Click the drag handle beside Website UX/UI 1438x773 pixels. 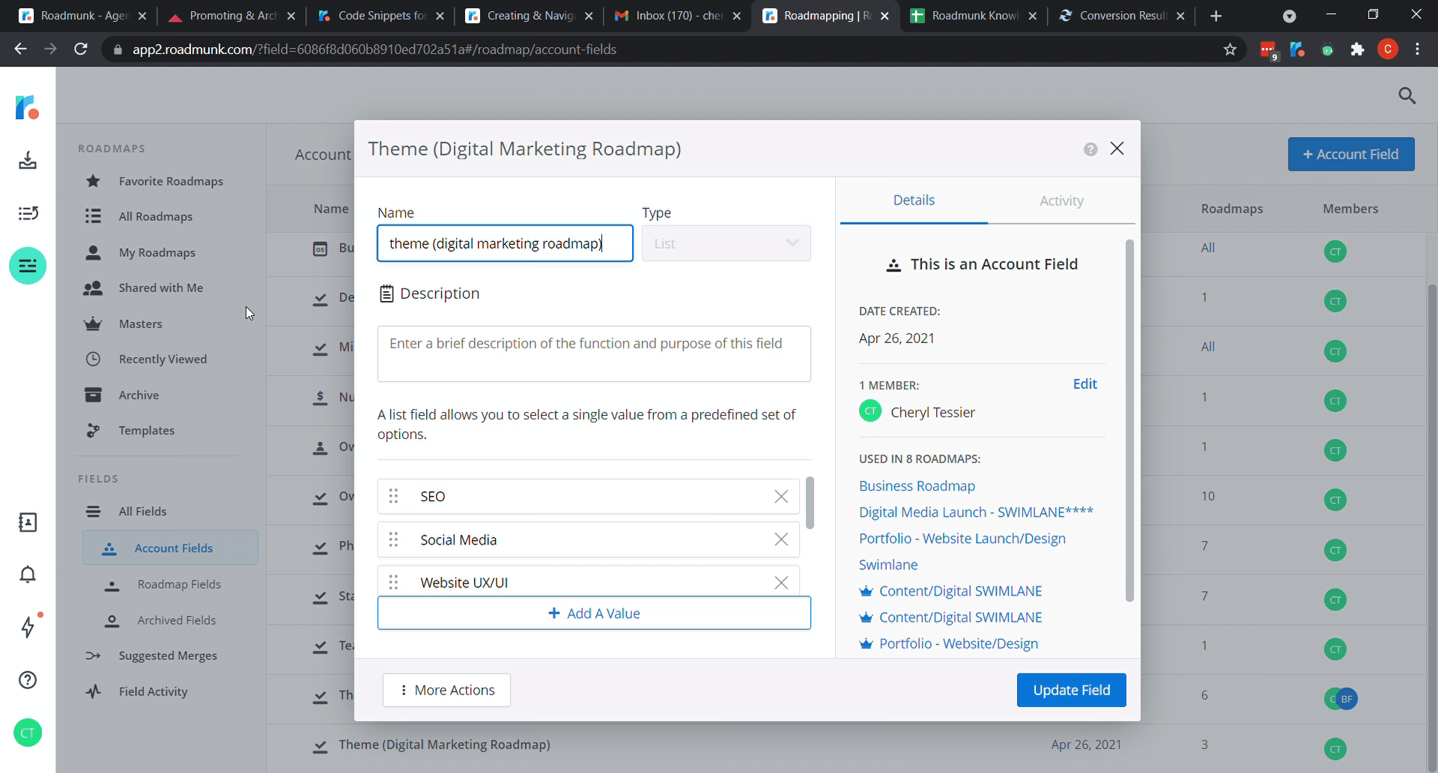pos(393,583)
